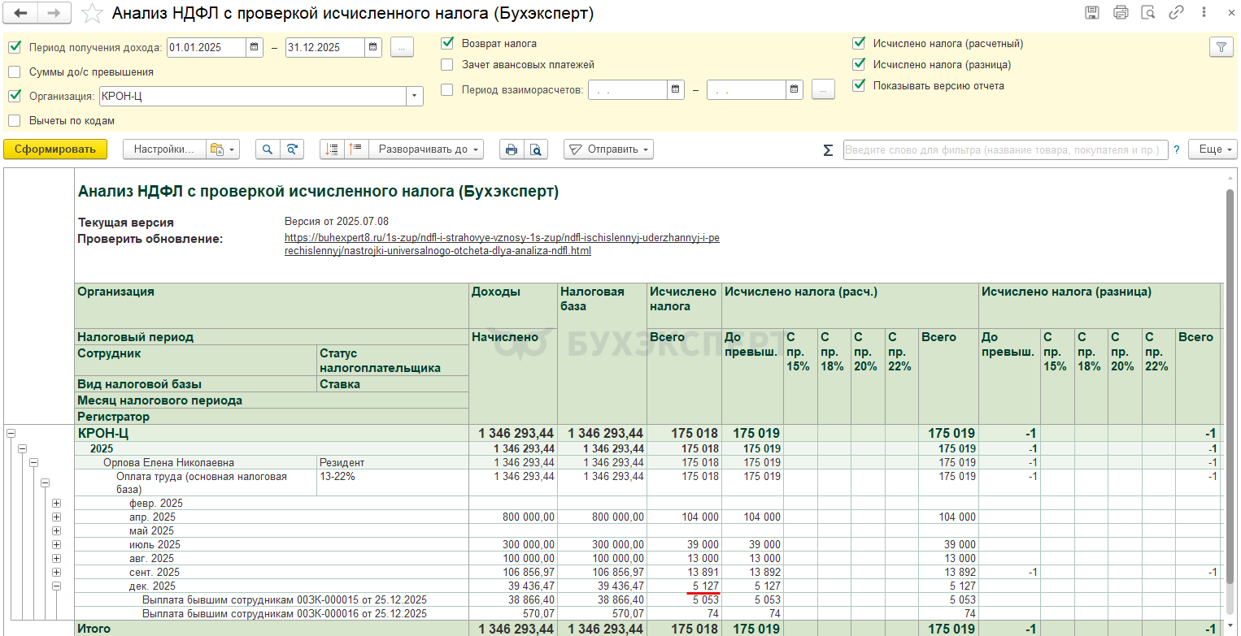1241x636 pixels.
Task: Collapse the КРОН-Ц group row
Action: 11,434
